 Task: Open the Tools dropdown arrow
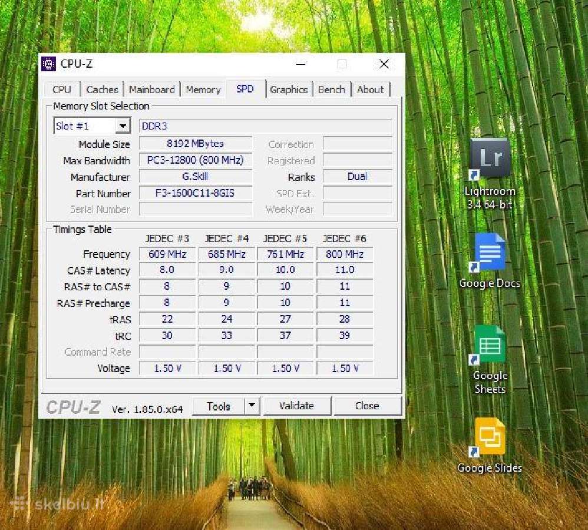pos(252,405)
